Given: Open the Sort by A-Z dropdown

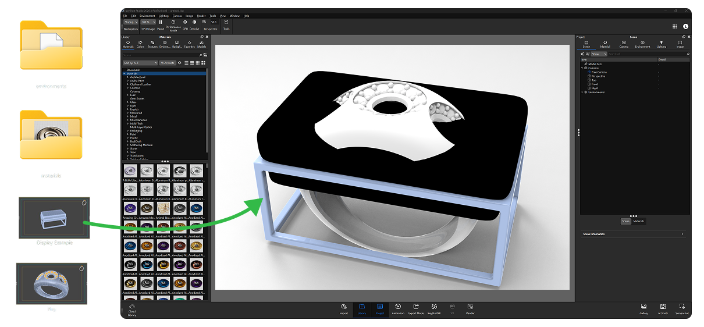Looking at the screenshot, I should click(140, 62).
